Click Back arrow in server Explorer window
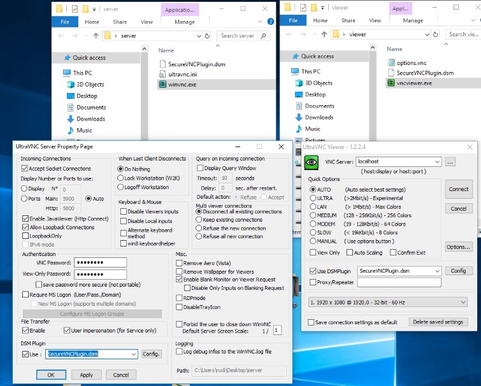This screenshot has width=481, height=386. coord(61,36)
